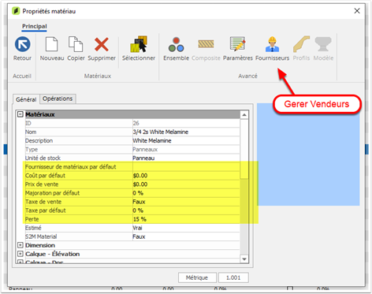The image size is (372, 294).
Task: Click the property grid scroll up arrow
Action: 244,115
